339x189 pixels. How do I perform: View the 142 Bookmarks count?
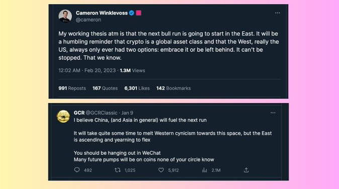(174, 88)
